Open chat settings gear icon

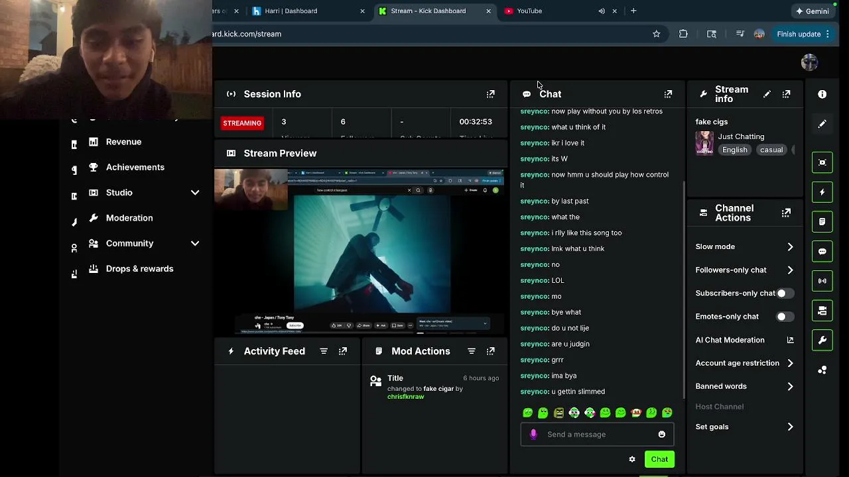(x=632, y=459)
